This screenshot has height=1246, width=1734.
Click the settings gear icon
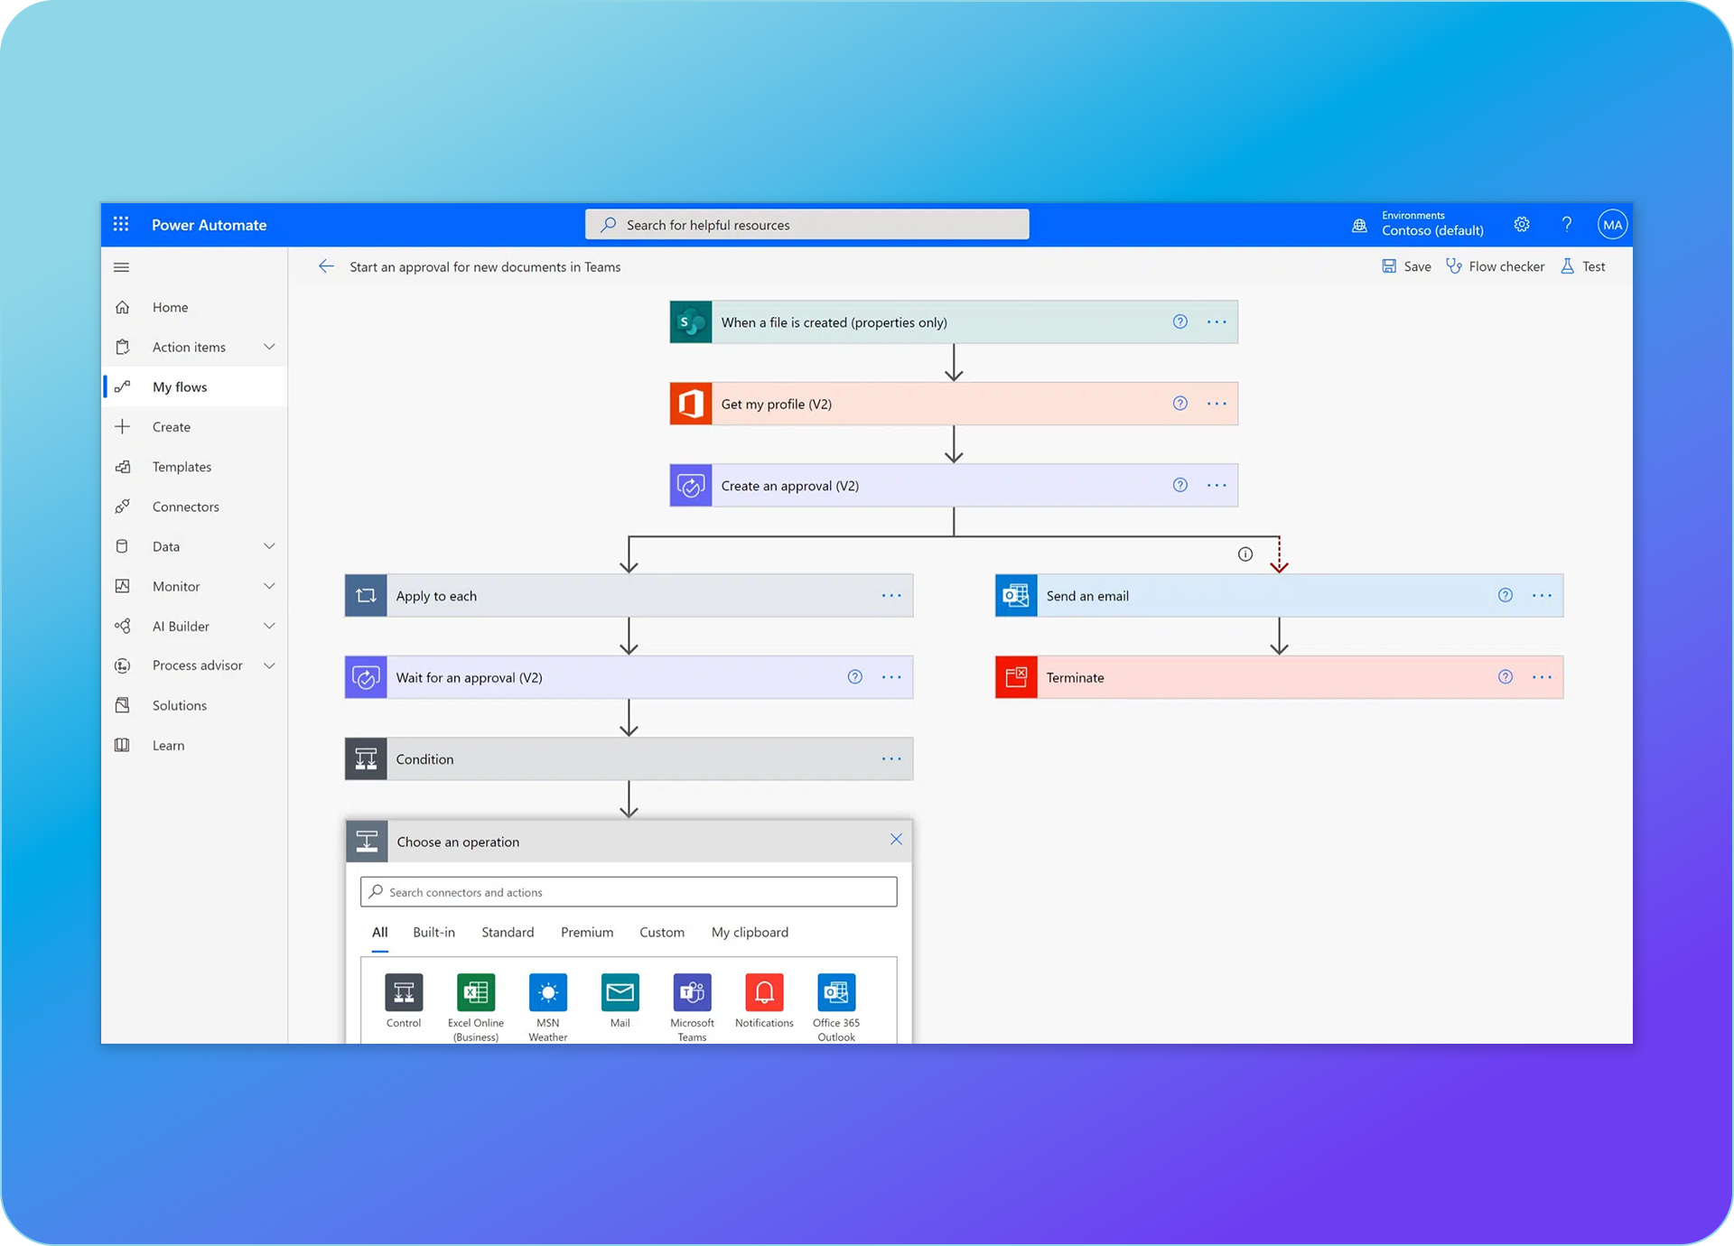(x=1522, y=225)
